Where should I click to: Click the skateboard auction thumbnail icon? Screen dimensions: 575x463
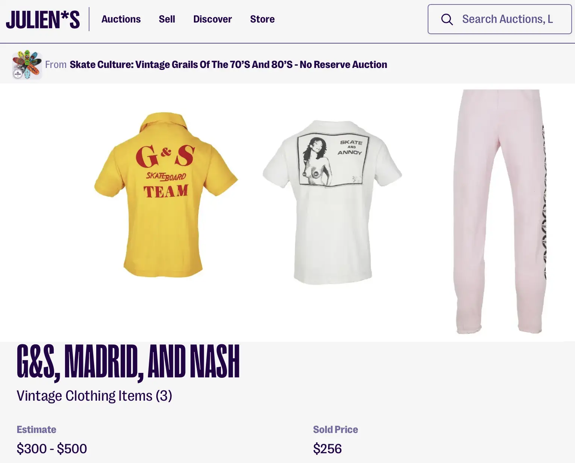27,65
